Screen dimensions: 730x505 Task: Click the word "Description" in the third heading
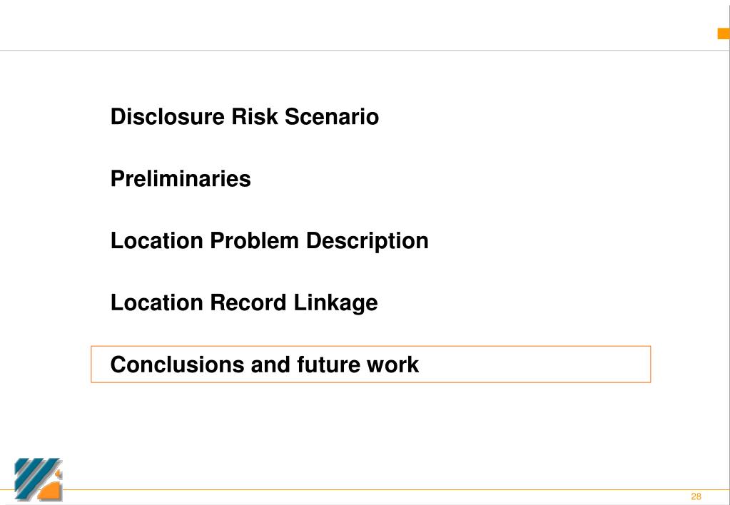click(x=367, y=240)
